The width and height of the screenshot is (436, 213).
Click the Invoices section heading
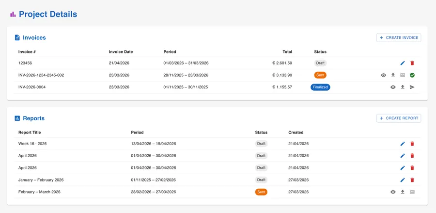click(34, 37)
